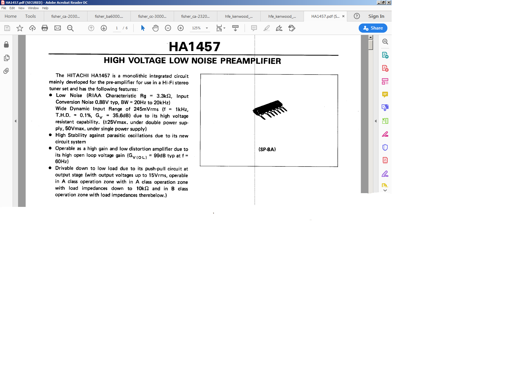Select the highlight text tool
Image resolution: width=523 pixels, height=392 pixels.
[267, 28]
